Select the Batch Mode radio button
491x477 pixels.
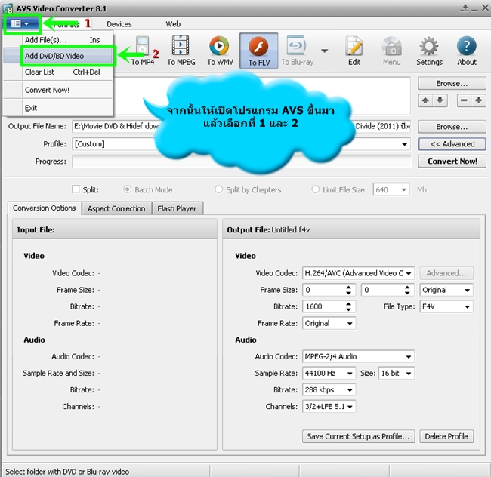click(127, 189)
